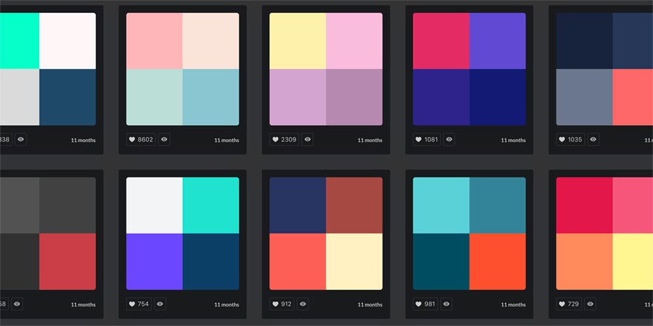Select the coral swatch in the 1035 palette
This screenshot has width=653, height=326.
633,97
